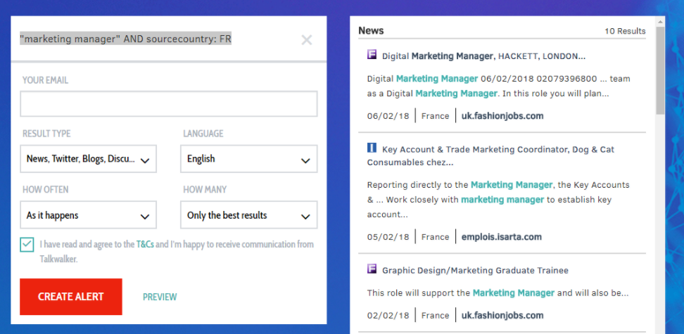Expand the Language dropdown set to English
684x334 pixels.
248,159
